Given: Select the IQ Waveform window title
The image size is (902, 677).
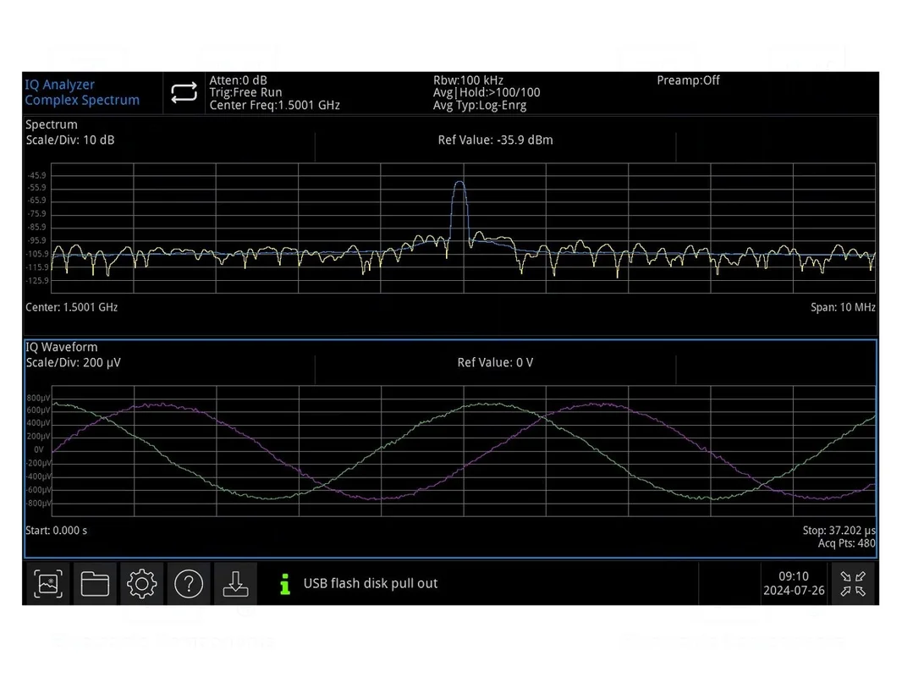Looking at the screenshot, I should pos(62,348).
